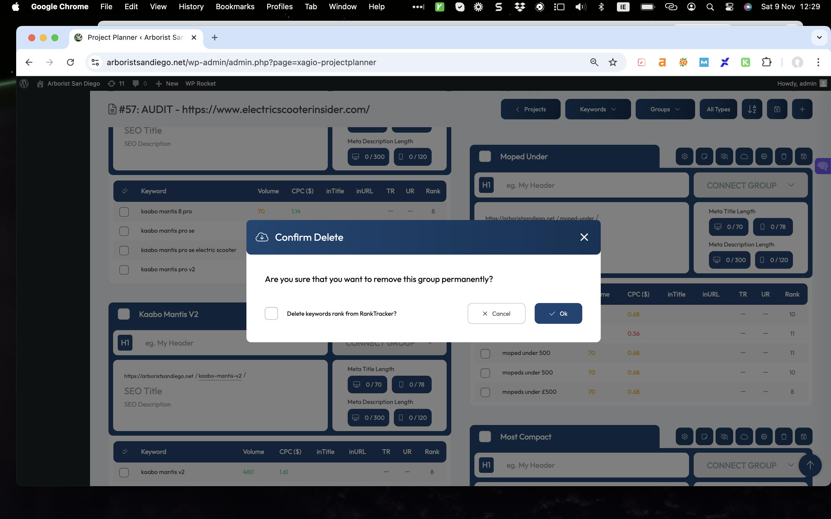Click save disk icon in Most Compact group
Viewport: 831px width, 519px height.
pos(804,437)
